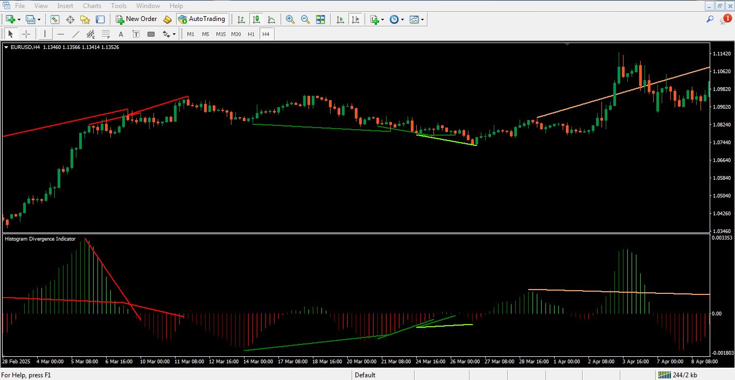Viewport: 735px width, 380px height.
Task: Select the vertical line drawing tool
Action: click(45, 34)
